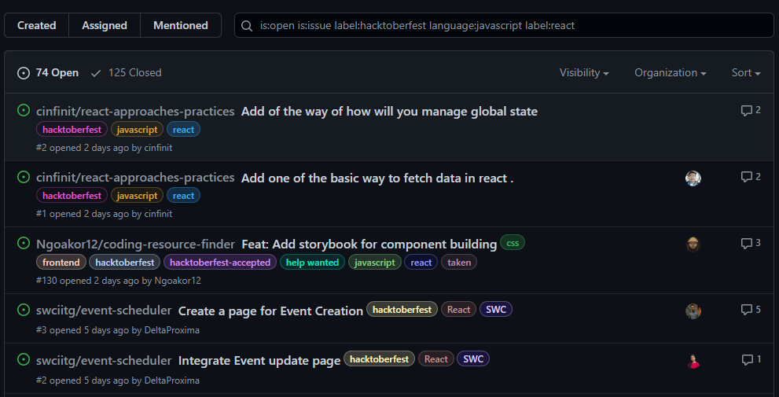Click open status icon for fetch data issue
The image size is (779, 397).
click(x=24, y=176)
